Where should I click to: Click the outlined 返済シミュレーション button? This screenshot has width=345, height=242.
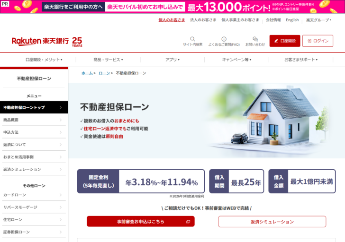(272, 222)
